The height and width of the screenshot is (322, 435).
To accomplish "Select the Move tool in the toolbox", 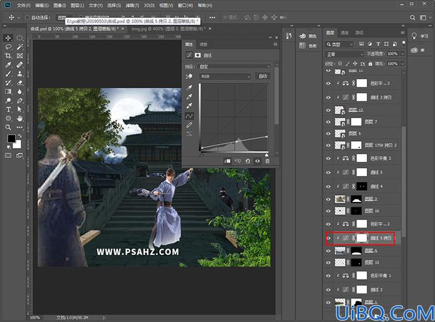I will pyautogui.click(x=8, y=38).
